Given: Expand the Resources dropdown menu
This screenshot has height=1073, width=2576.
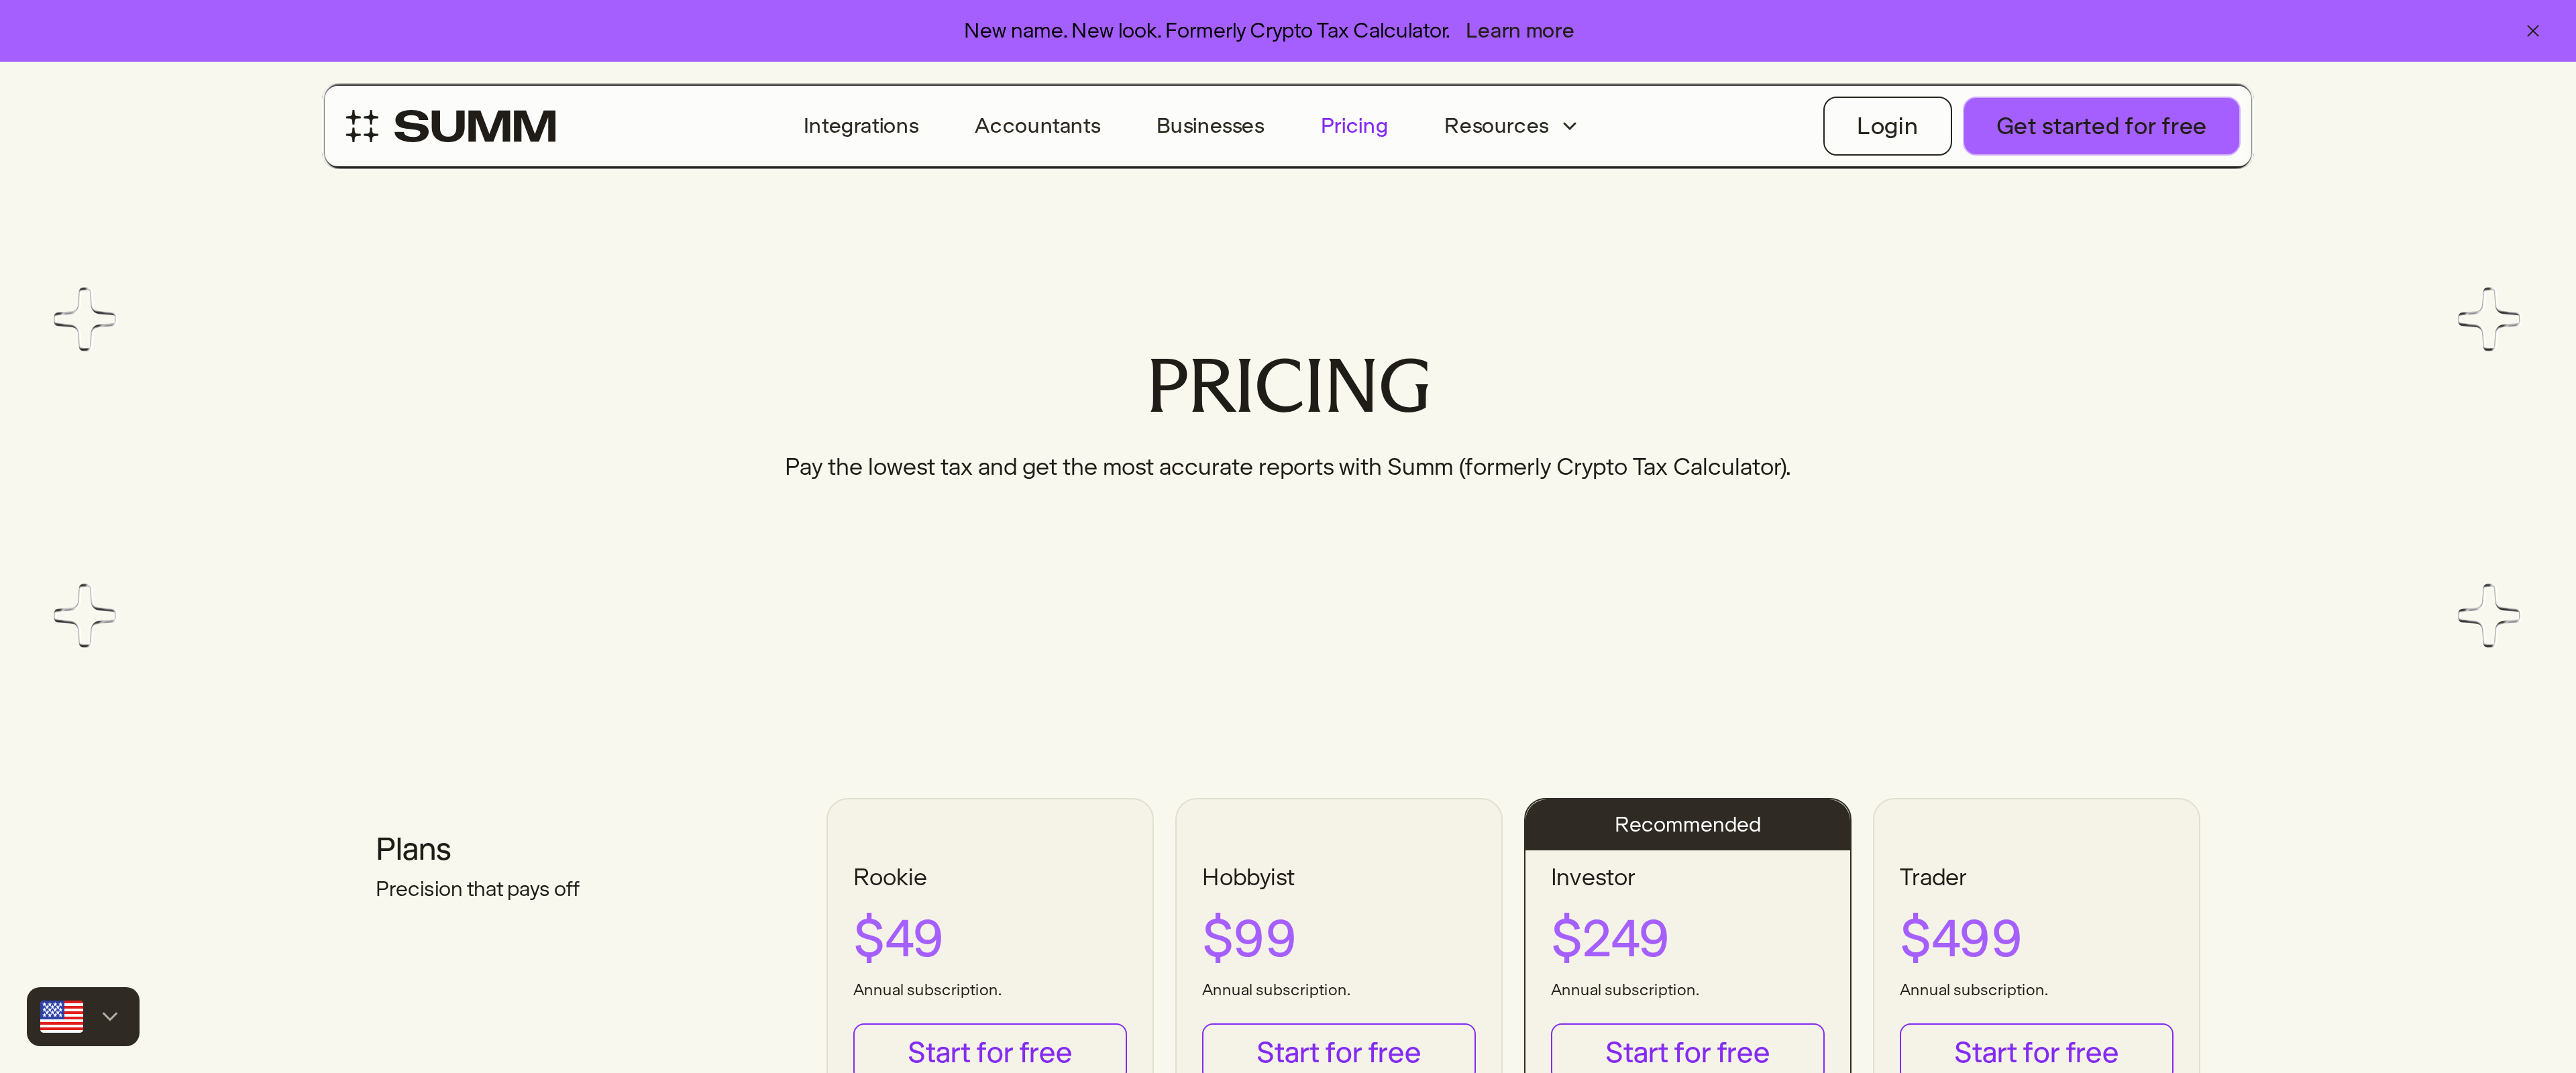Looking at the screenshot, I should pos(1510,126).
